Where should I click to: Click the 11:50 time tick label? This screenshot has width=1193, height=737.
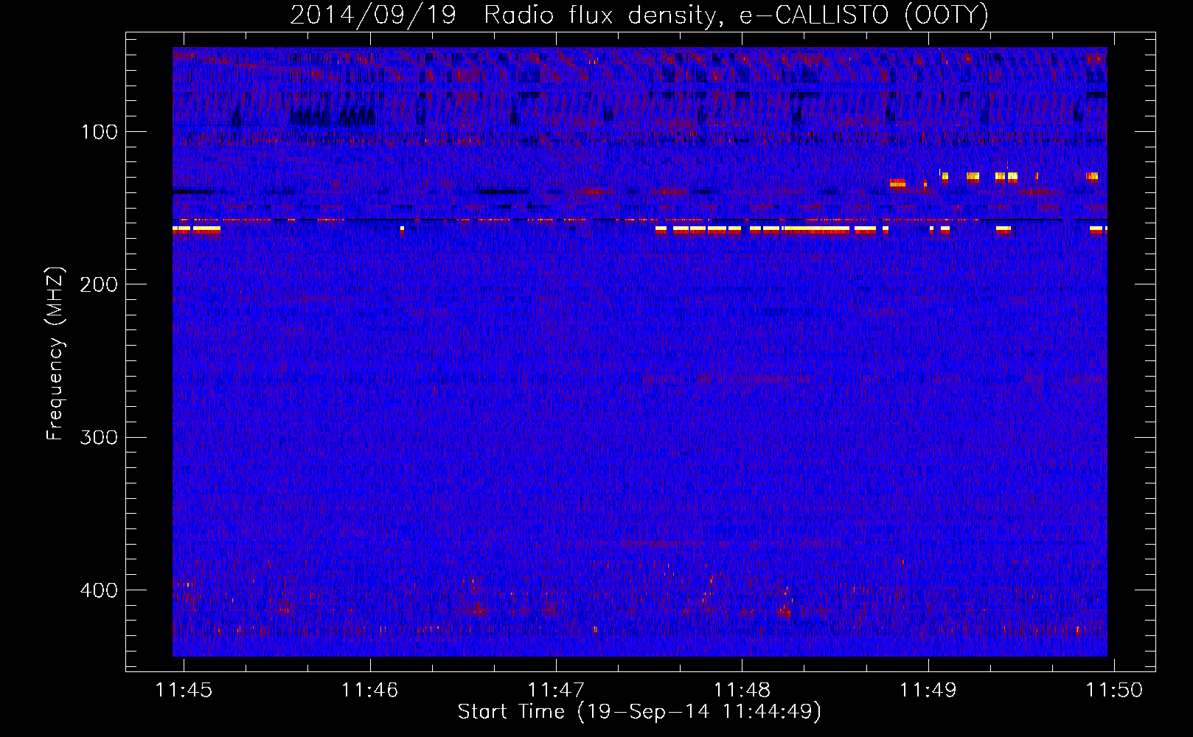[x=1114, y=690]
